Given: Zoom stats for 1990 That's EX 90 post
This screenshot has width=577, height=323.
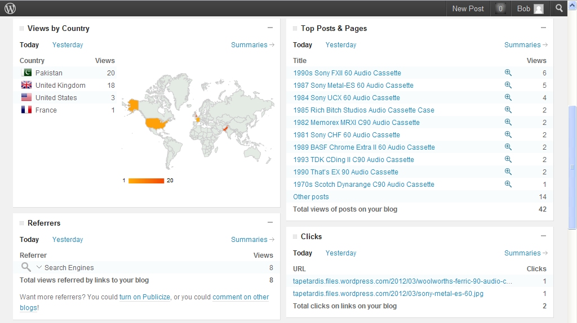Looking at the screenshot, I should 508,172.
